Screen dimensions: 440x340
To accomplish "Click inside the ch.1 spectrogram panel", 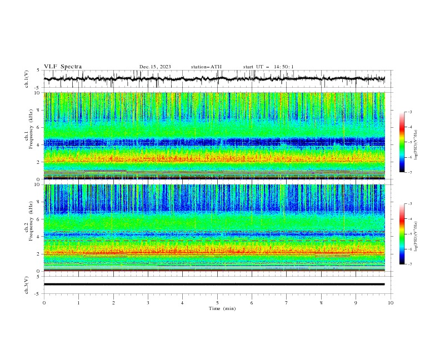I will pos(214,136).
